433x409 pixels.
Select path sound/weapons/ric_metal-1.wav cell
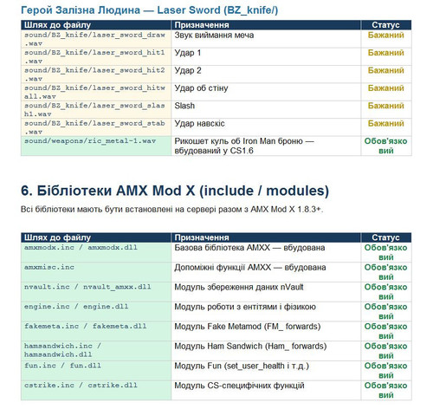pos(96,146)
